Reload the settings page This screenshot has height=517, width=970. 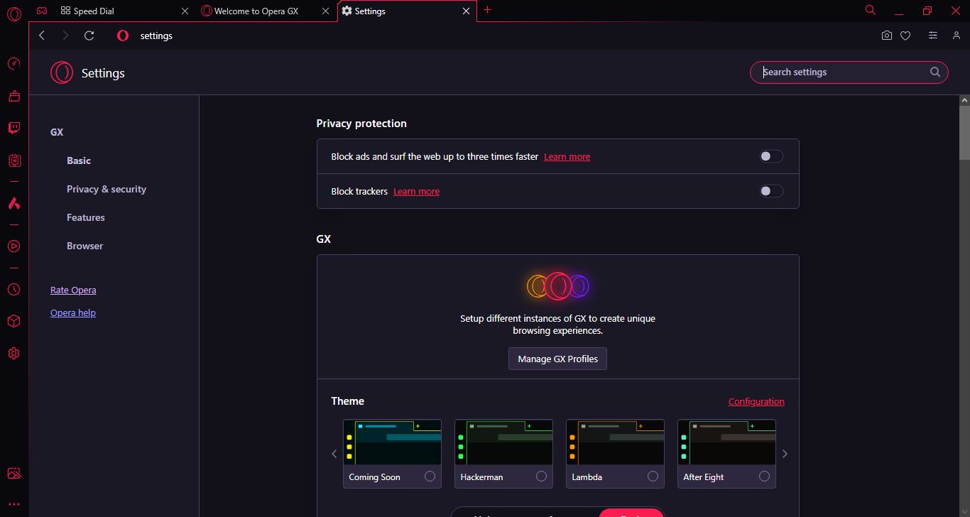coord(89,36)
